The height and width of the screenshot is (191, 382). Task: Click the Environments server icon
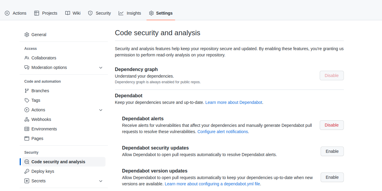click(x=27, y=129)
